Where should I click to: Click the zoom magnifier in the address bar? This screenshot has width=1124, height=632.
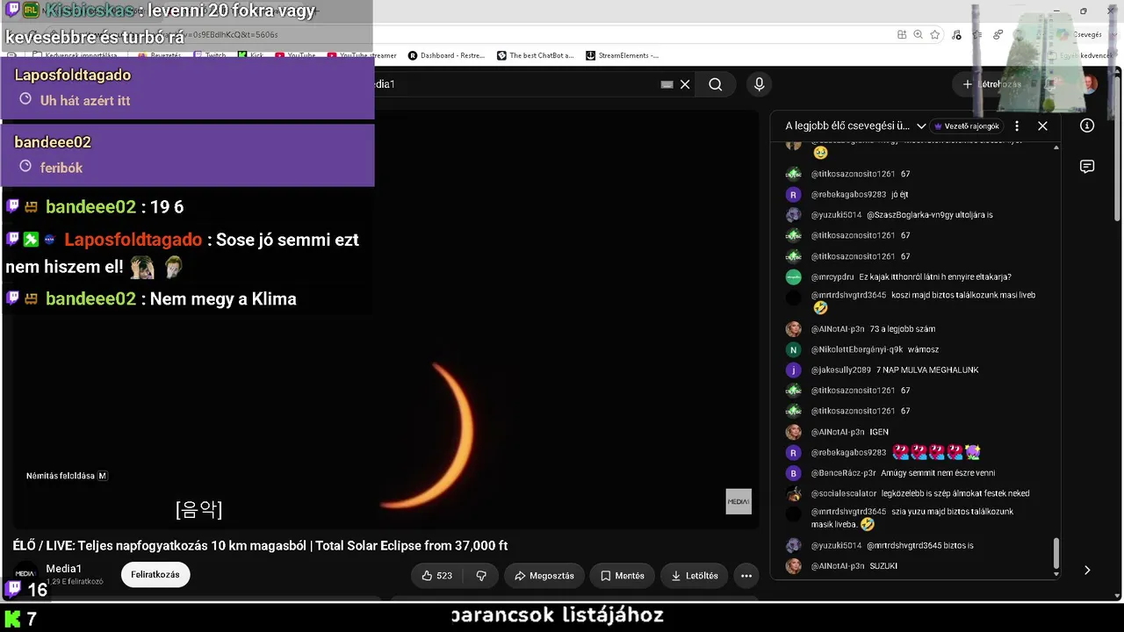point(919,34)
